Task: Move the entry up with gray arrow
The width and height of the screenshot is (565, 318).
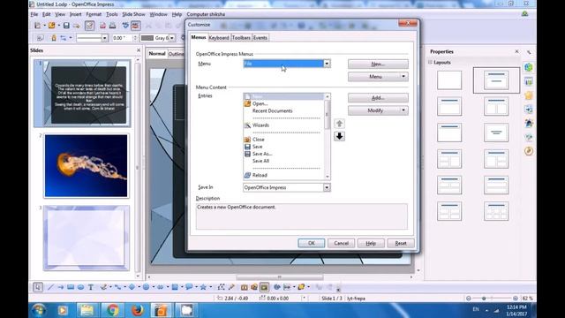Action: coord(339,124)
